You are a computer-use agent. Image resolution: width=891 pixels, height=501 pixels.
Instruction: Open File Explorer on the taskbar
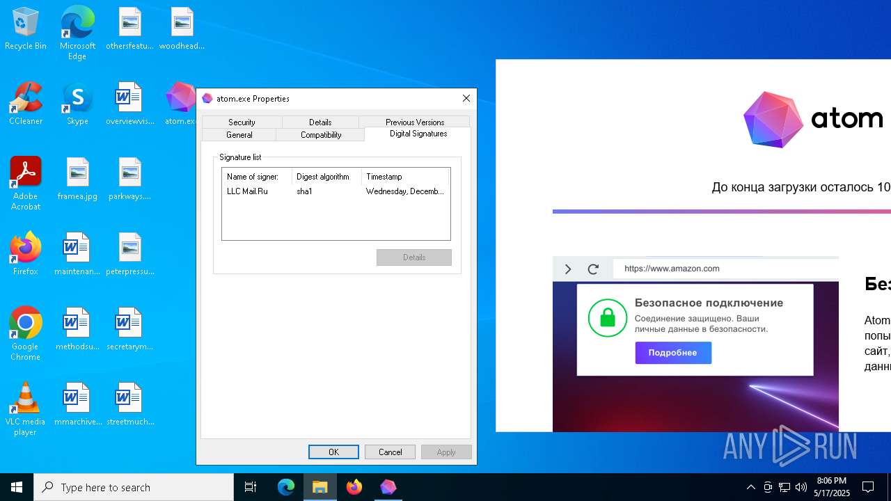[x=320, y=487]
